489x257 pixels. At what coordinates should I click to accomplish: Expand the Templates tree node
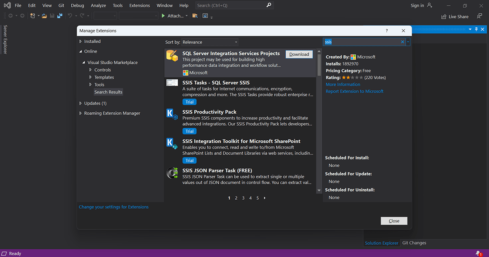pyautogui.click(x=90, y=77)
